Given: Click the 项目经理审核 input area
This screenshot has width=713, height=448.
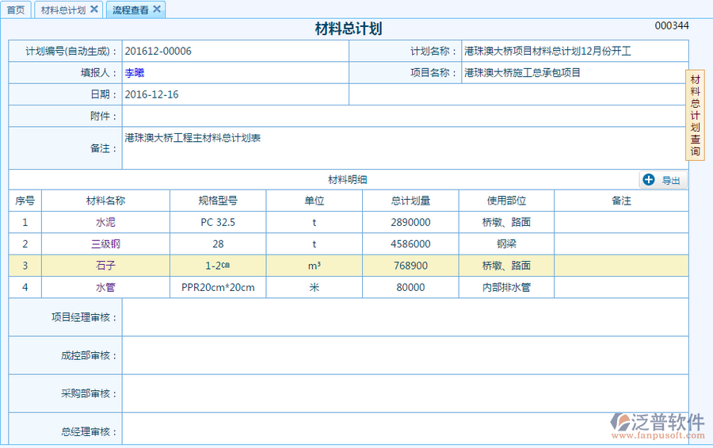Looking at the screenshot, I should tap(405, 317).
